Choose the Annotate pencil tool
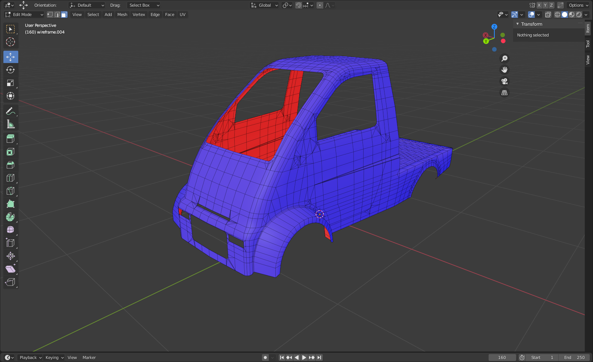The image size is (593, 362). tap(10, 111)
